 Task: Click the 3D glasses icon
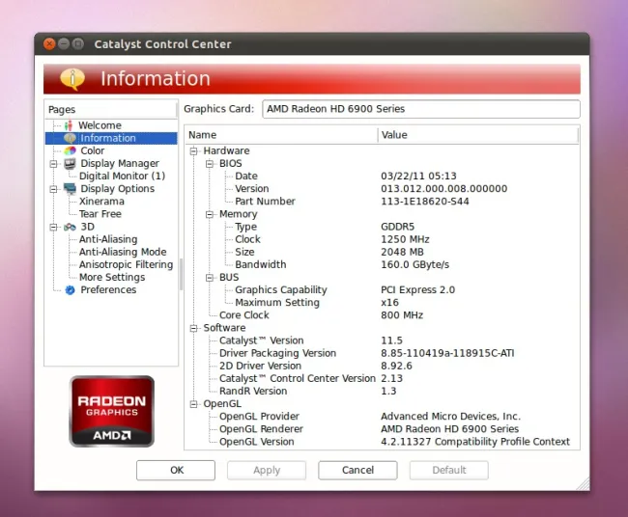[x=70, y=227]
